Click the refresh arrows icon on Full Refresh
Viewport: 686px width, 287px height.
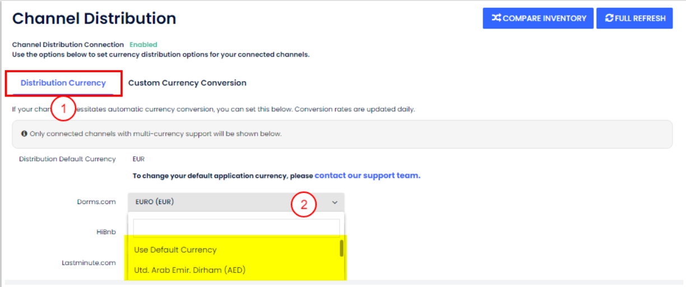click(x=609, y=18)
